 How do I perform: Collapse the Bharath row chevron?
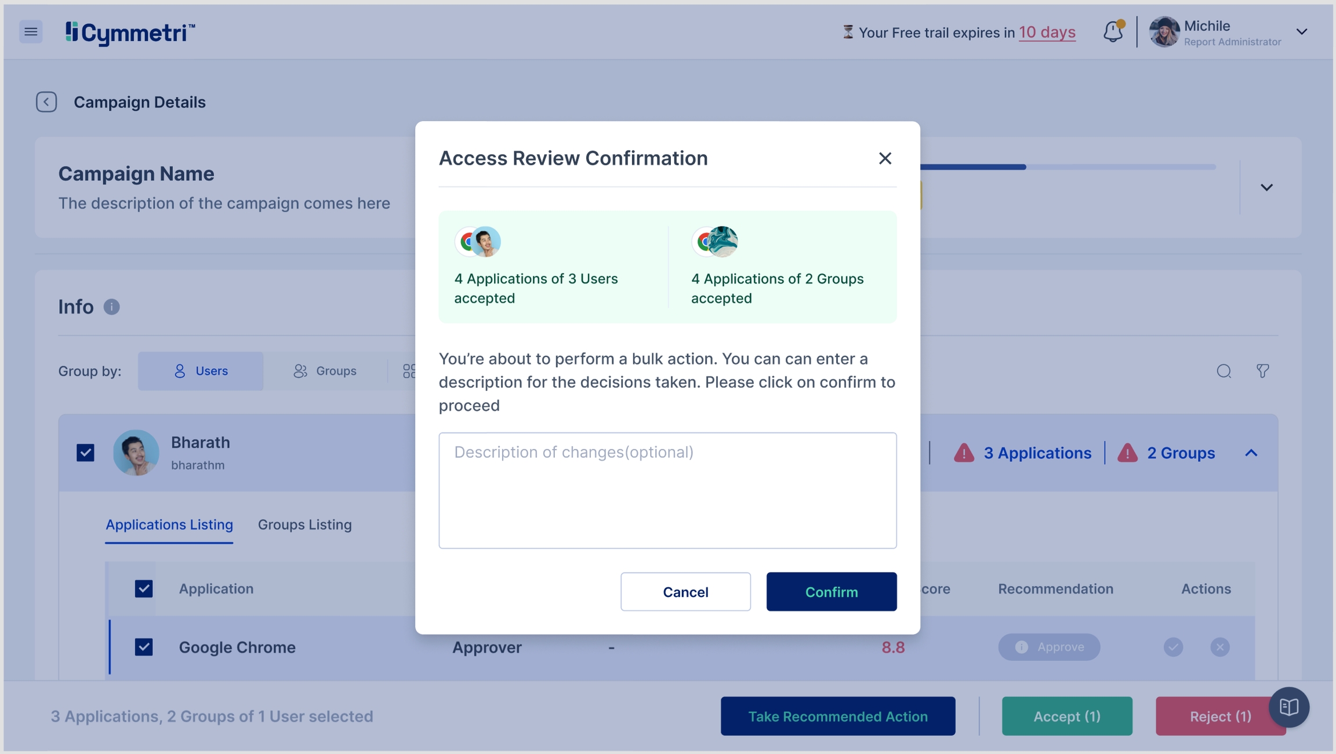(x=1251, y=453)
